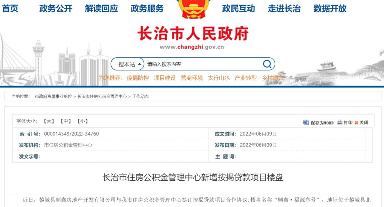This screenshot has width=384, height=207.
Task: Click the 长治市人民政府 site title image
Action: (x=192, y=34)
